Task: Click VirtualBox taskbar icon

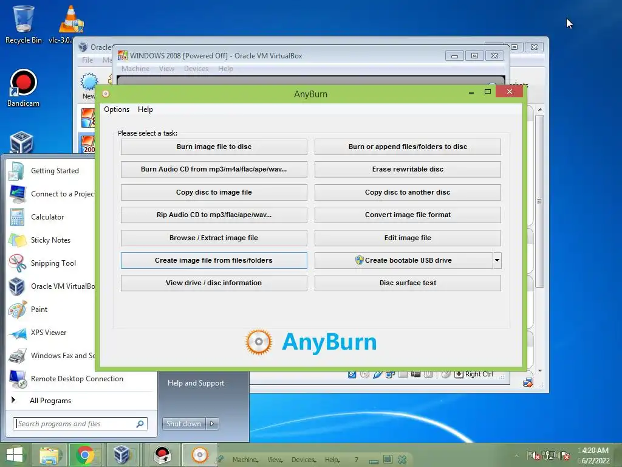Action: coord(121,455)
